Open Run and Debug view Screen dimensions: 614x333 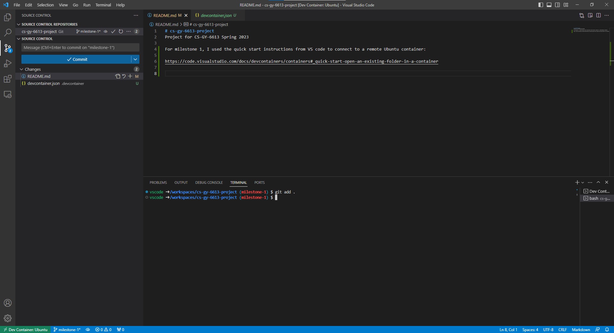8,64
